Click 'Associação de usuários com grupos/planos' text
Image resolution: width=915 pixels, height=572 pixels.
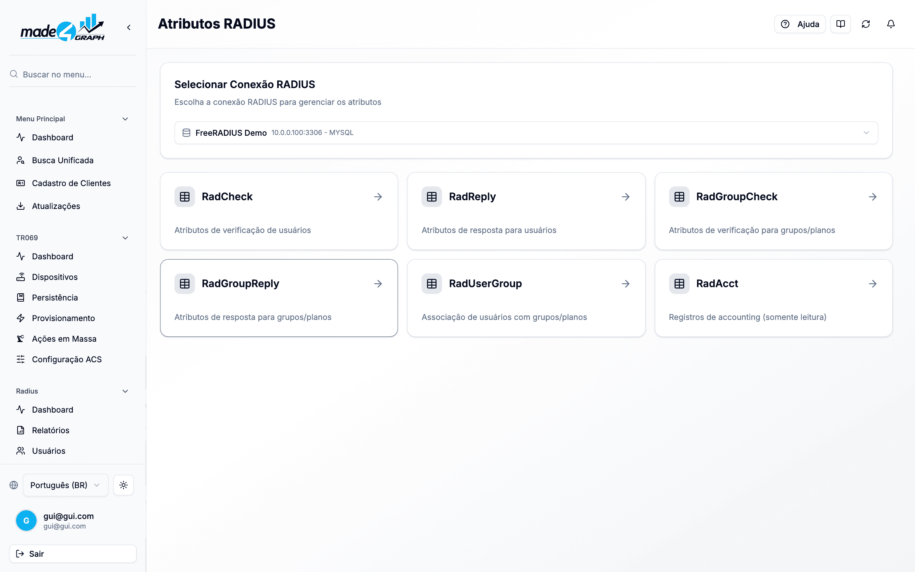504,317
